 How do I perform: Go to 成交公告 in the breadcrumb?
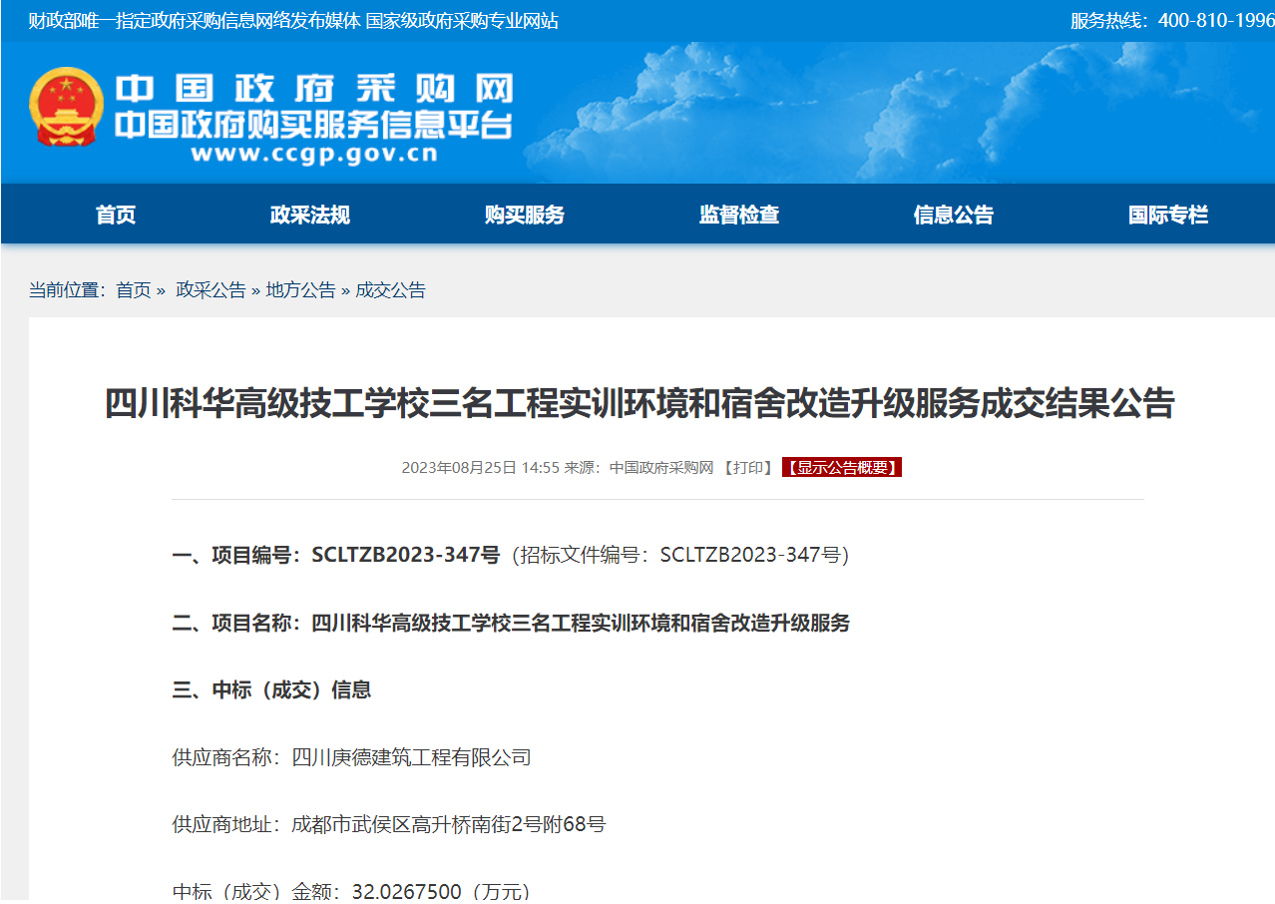[390, 290]
